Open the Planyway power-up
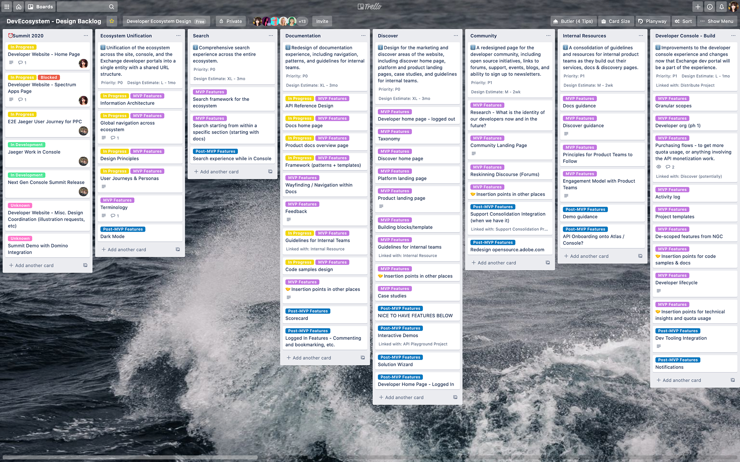This screenshot has height=462, width=740. (652, 21)
